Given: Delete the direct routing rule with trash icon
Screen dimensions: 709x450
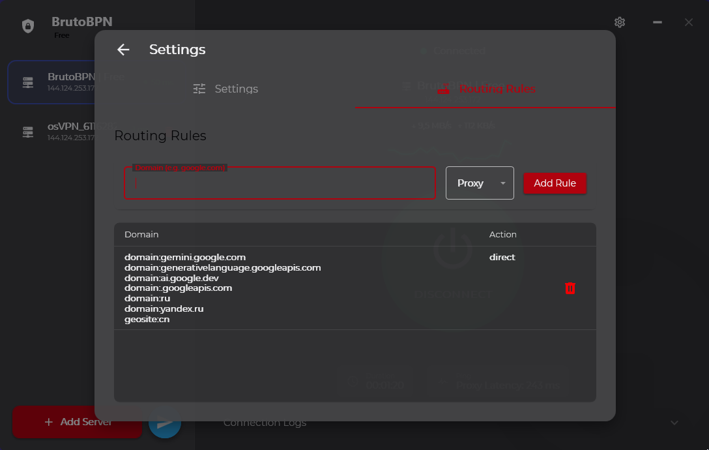Looking at the screenshot, I should (x=570, y=288).
